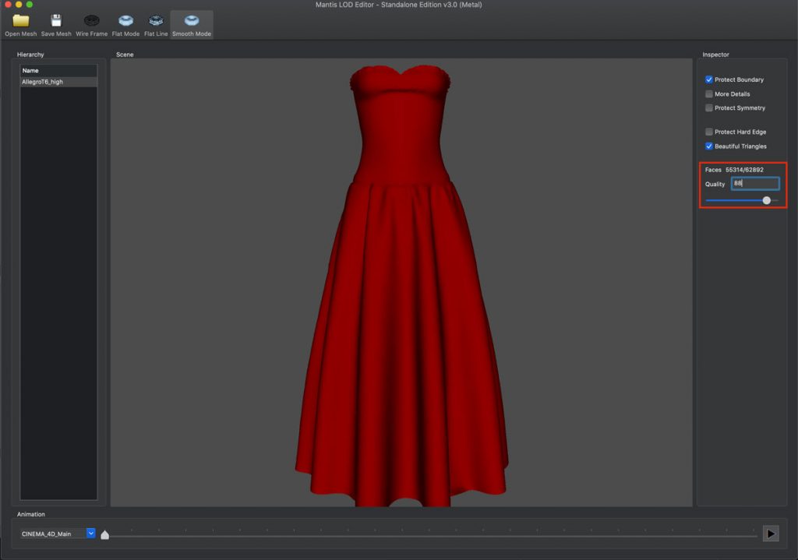Viewport: 798px width, 560px height.
Task: Select AllegroT6_high in the Hierarchy list
Action: click(x=58, y=82)
